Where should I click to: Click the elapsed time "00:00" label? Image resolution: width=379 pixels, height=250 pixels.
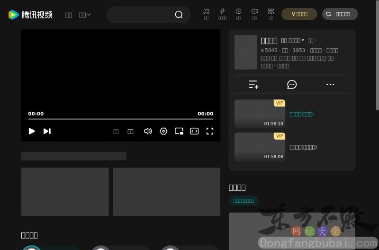[x=36, y=114]
